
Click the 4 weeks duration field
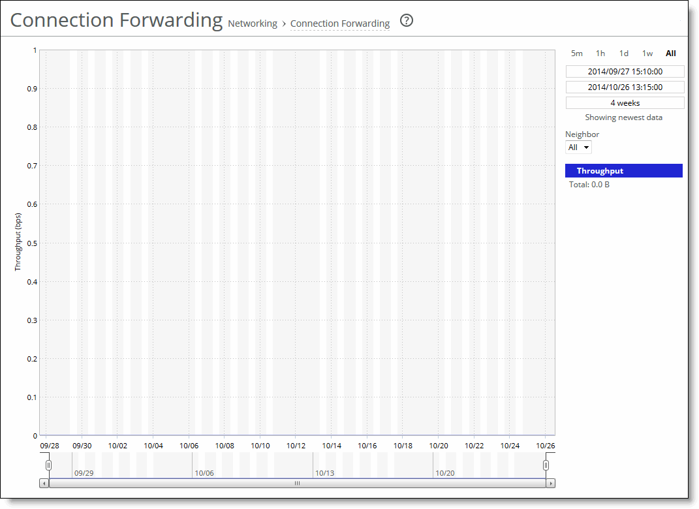(625, 103)
